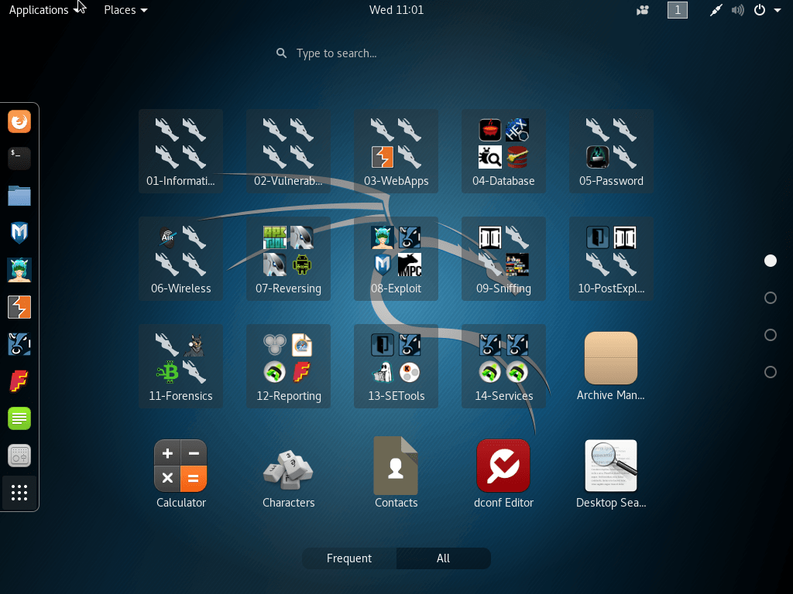
Task: Open the power menu icon
Action: 760,9
